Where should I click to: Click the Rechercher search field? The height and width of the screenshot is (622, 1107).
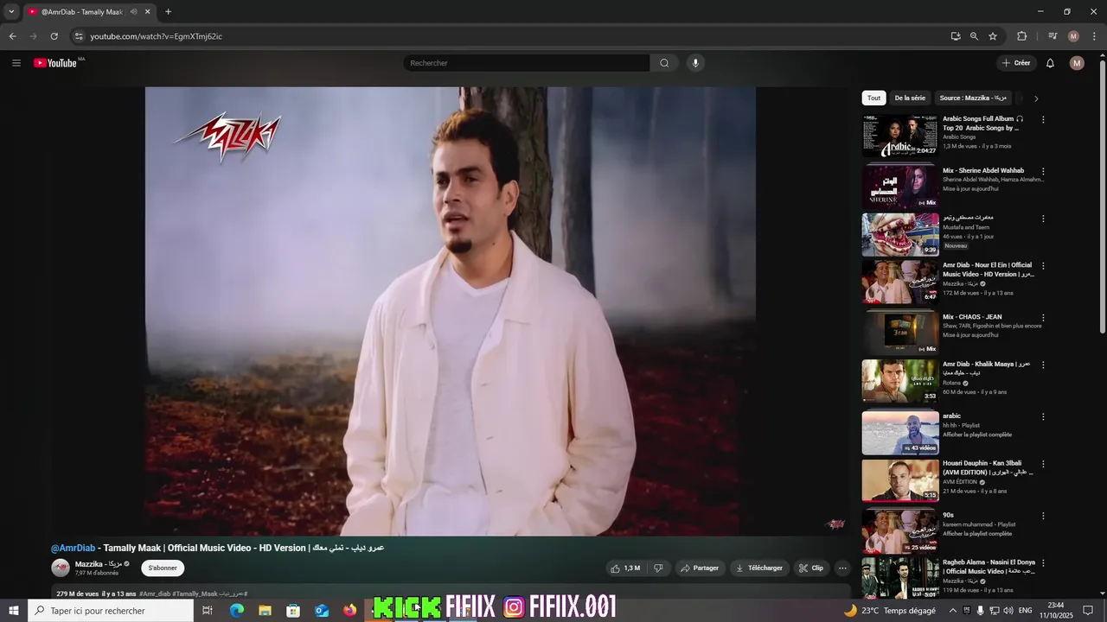527,63
